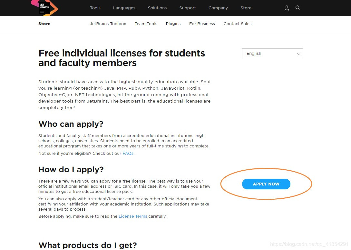Open Team Tools section
351x250 pixels.
point(146,24)
